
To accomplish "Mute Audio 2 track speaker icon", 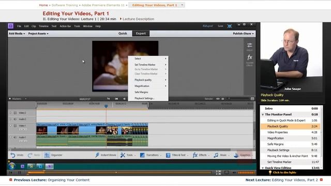I will point(15,119).
